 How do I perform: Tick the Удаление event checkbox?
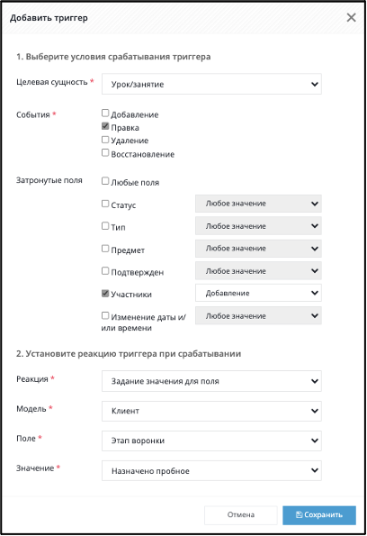point(105,140)
